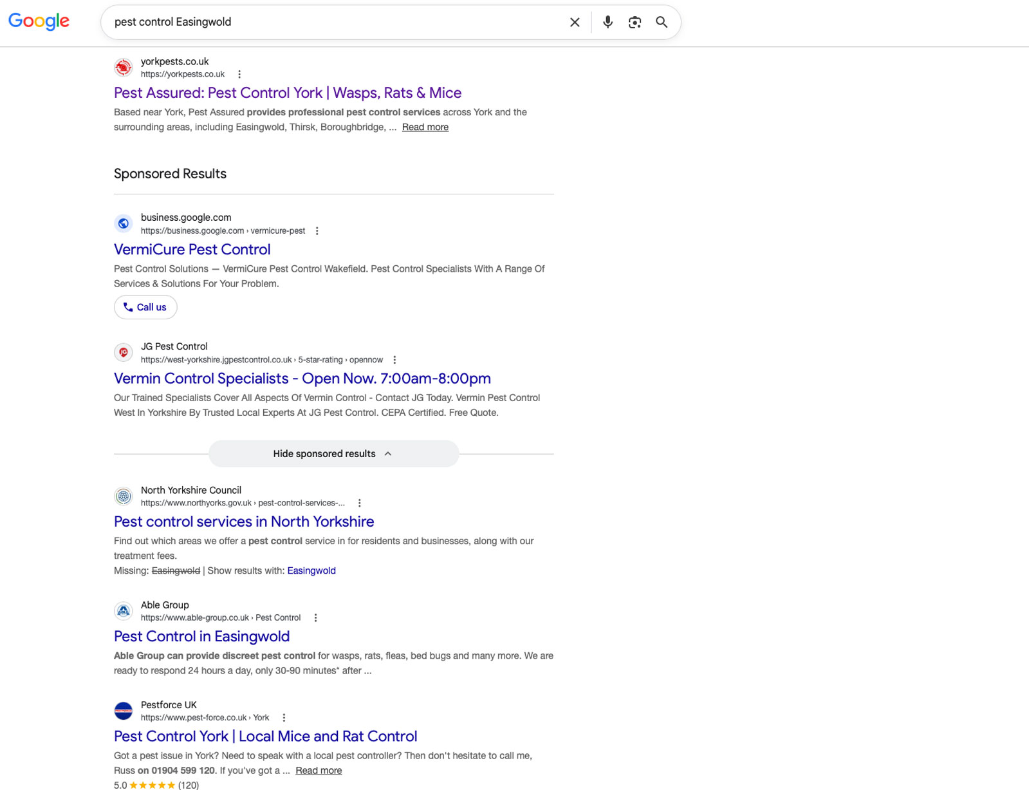
Task: Click the Able Group favicon
Action: 124,610
